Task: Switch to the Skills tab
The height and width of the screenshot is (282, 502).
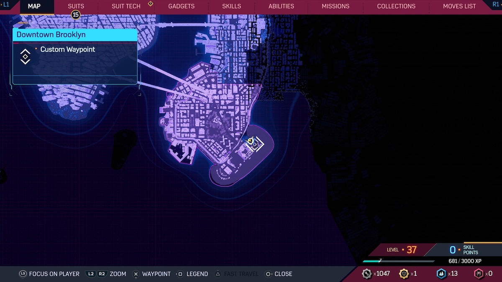Action: 231,6
